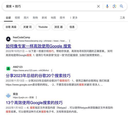
Task: Click the 掘金 favicon
Action: (8, 95)
